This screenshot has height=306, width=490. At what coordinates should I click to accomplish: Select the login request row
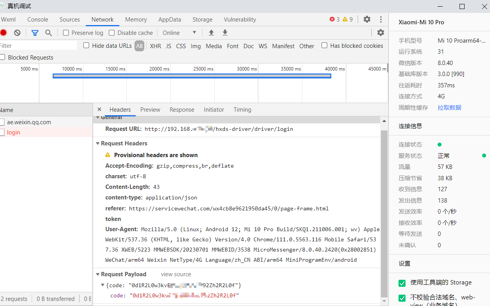(46, 132)
